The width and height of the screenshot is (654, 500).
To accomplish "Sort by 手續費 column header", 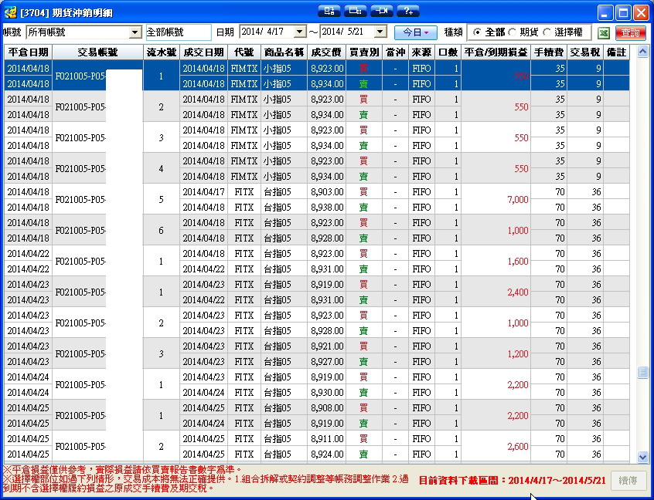I will click(549, 52).
